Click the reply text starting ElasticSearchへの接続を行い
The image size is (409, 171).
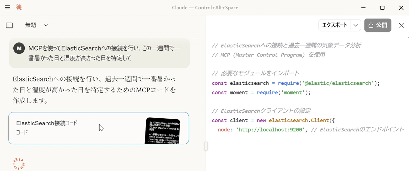pyautogui.click(x=94, y=90)
